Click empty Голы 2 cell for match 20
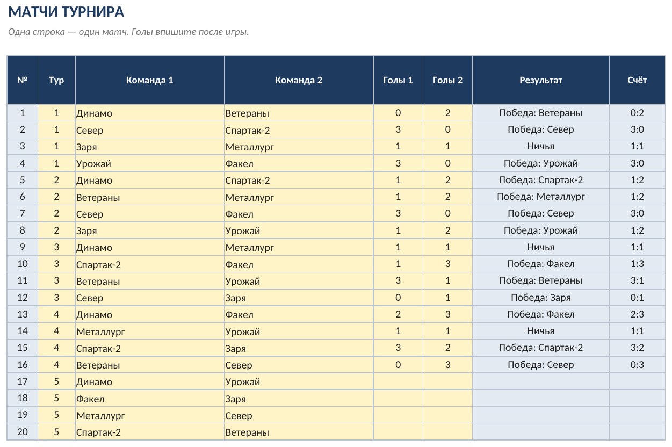The height and width of the screenshot is (447, 672). (x=447, y=432)
